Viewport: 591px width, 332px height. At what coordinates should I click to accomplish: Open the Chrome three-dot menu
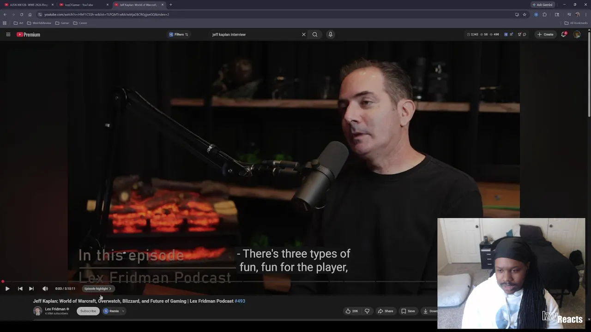coord(585,14)
